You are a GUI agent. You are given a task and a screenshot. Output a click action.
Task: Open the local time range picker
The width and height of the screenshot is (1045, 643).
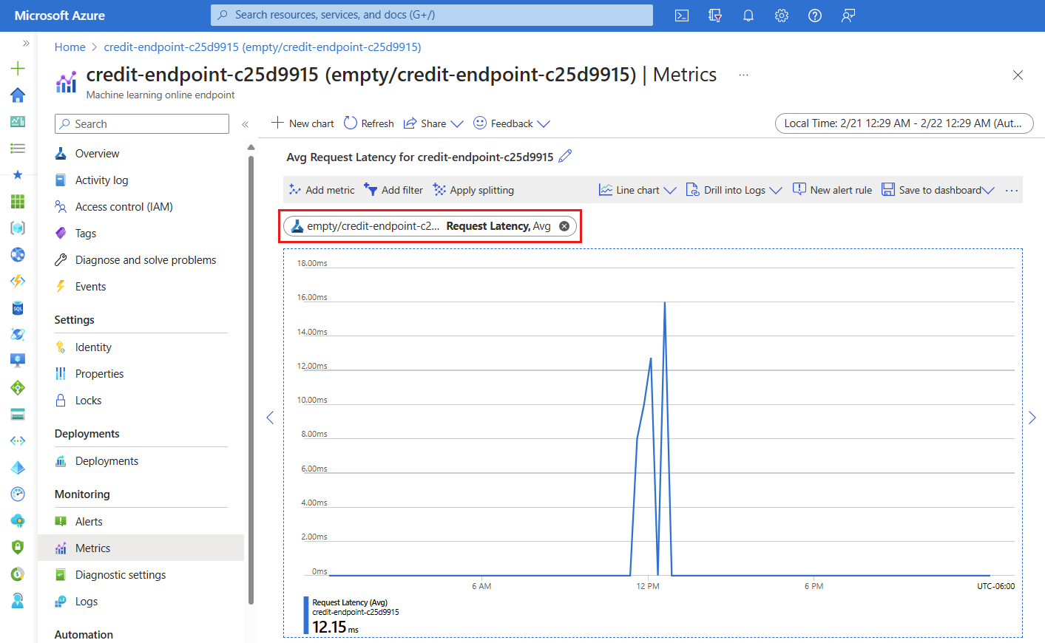[904, 123]
